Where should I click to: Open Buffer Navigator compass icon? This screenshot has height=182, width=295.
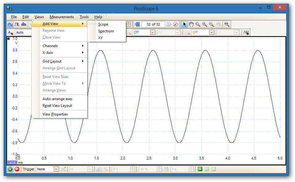175,24
